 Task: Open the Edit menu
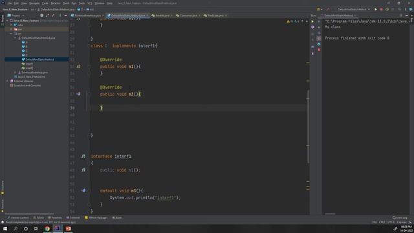point(16,3)
